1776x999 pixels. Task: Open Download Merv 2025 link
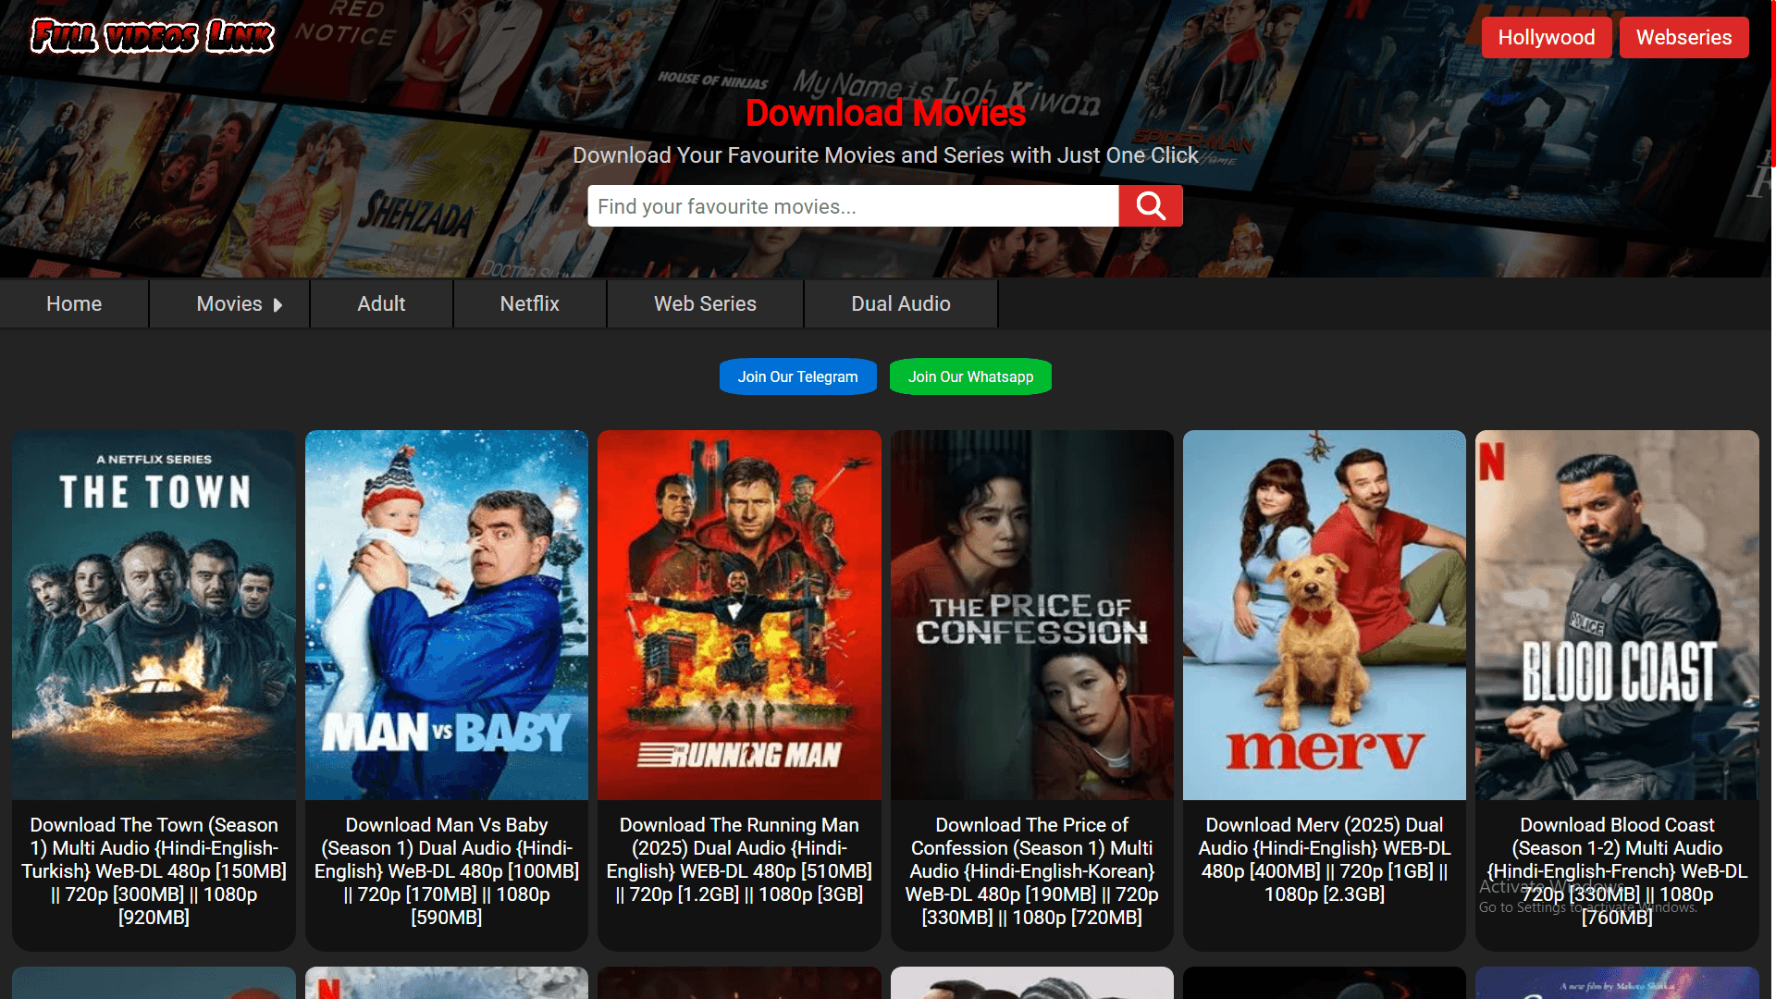point(1325,859)
